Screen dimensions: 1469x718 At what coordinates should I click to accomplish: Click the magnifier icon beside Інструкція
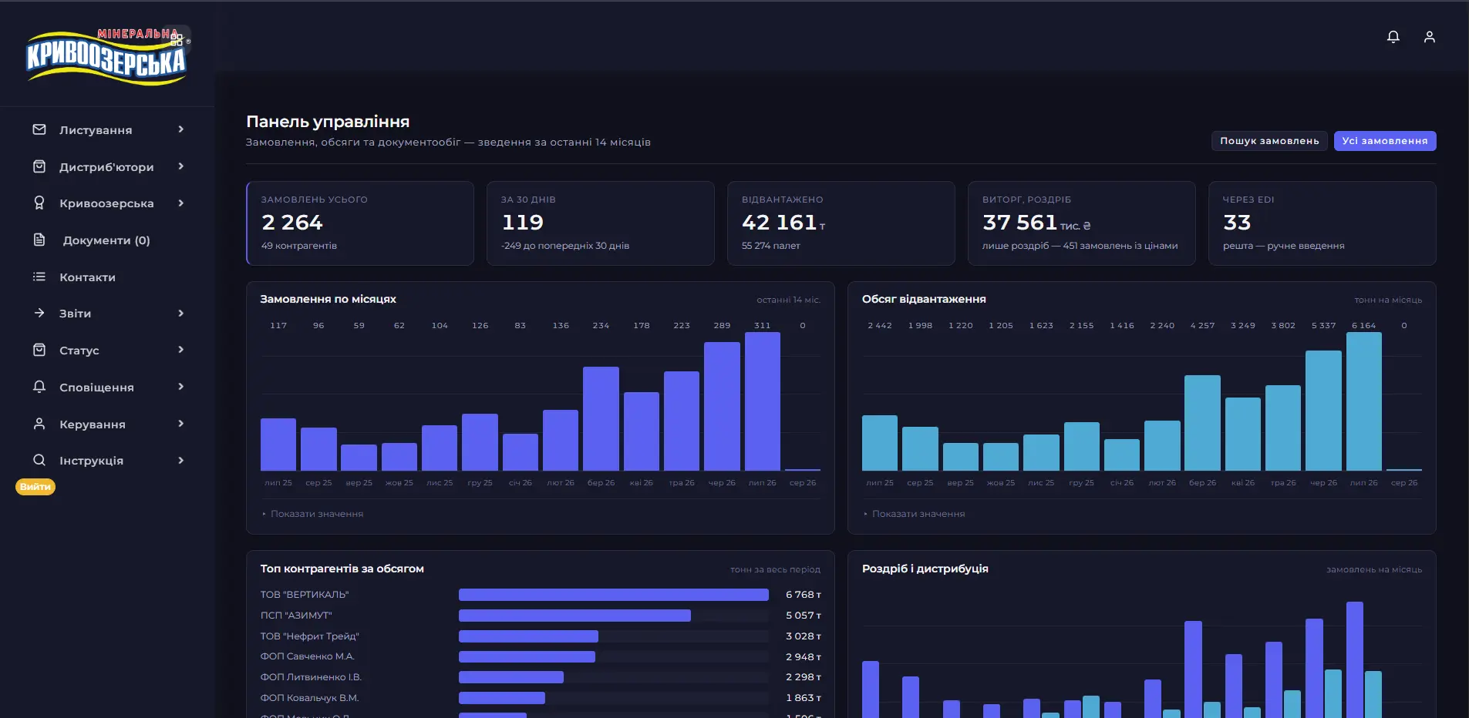(x=39, y=460)
